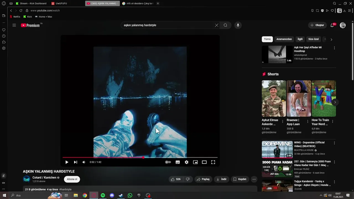The height and width of the screenshot is (199, 354).
Task: Open options for Tuğçe Kandemir video
Action: point(334,182)
